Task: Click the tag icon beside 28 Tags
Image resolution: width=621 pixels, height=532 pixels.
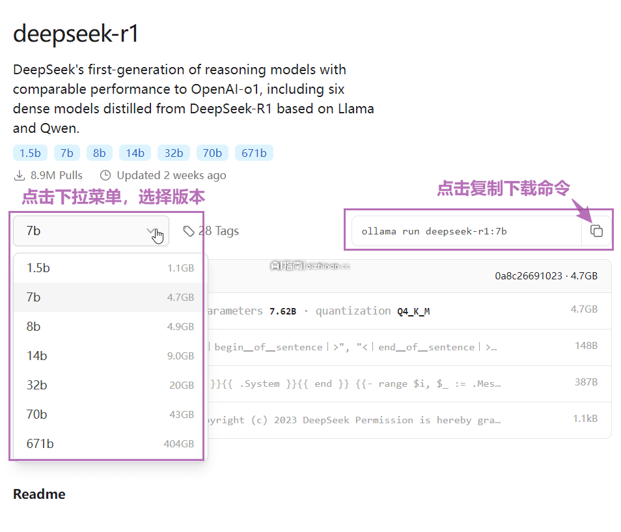Action: tap(189, 231)
